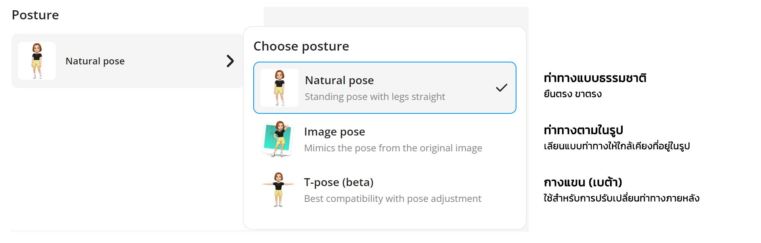761x243 pixels.
Task: Click the 'Posture' section heading
Action: (35, 15)
